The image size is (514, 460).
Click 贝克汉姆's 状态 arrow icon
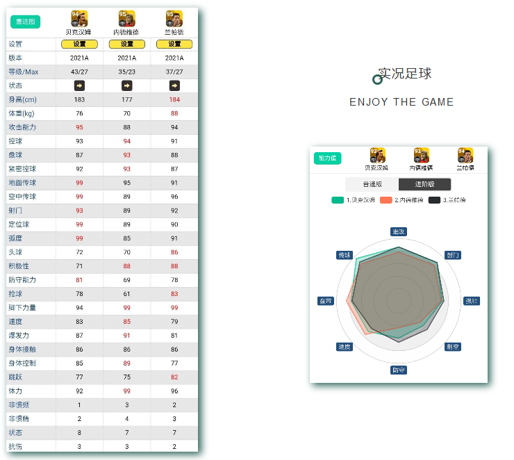tap(79, 86)
